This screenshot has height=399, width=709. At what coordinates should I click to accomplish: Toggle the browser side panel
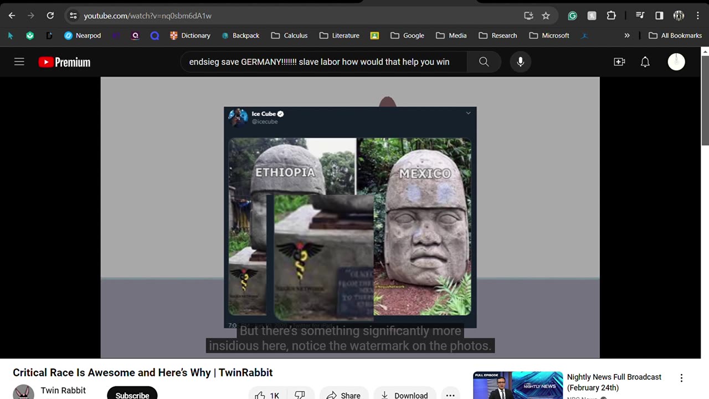tap(659, 16)
